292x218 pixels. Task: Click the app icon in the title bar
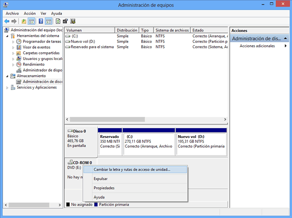tap(6, 5)
